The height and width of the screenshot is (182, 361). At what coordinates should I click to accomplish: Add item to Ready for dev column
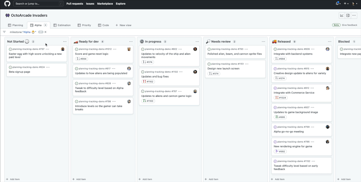pyautogui.click(x=79, y=179)
